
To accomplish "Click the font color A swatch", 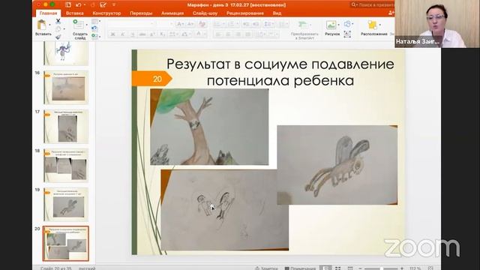I will [199, 34].
